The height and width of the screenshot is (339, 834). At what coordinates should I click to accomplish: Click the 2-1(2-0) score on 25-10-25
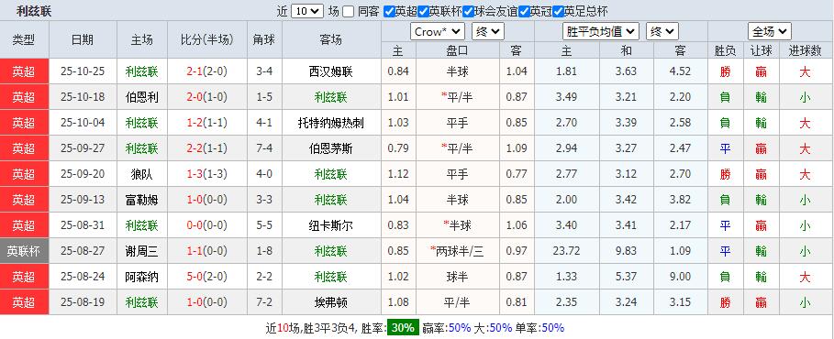click(x=207, y=71)
